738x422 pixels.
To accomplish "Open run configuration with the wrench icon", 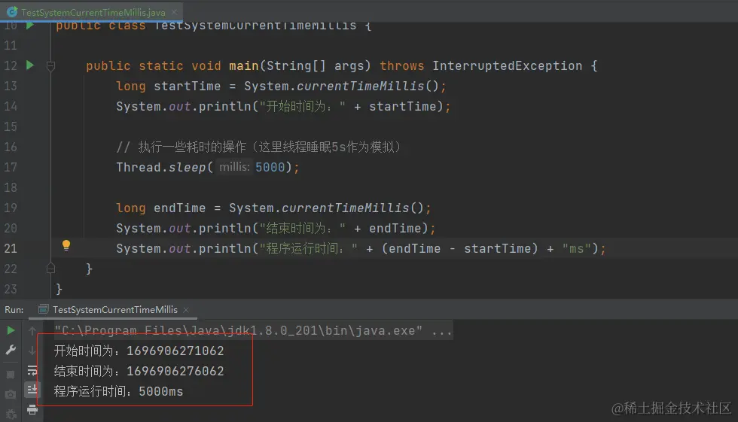I will tap(11, 350).
